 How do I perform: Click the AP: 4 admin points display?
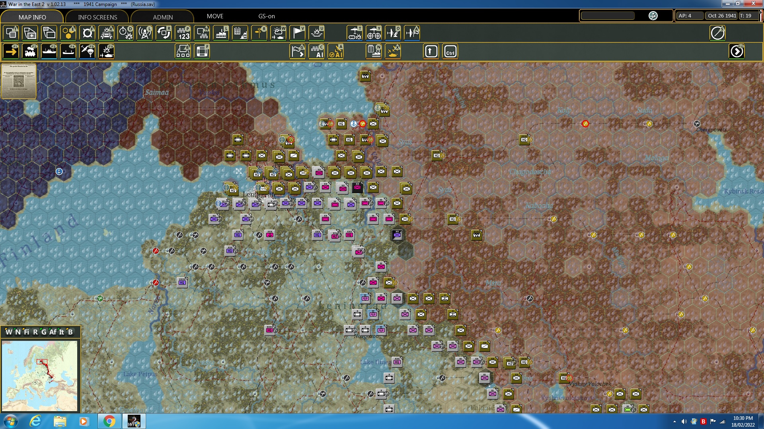click(689, 16)
